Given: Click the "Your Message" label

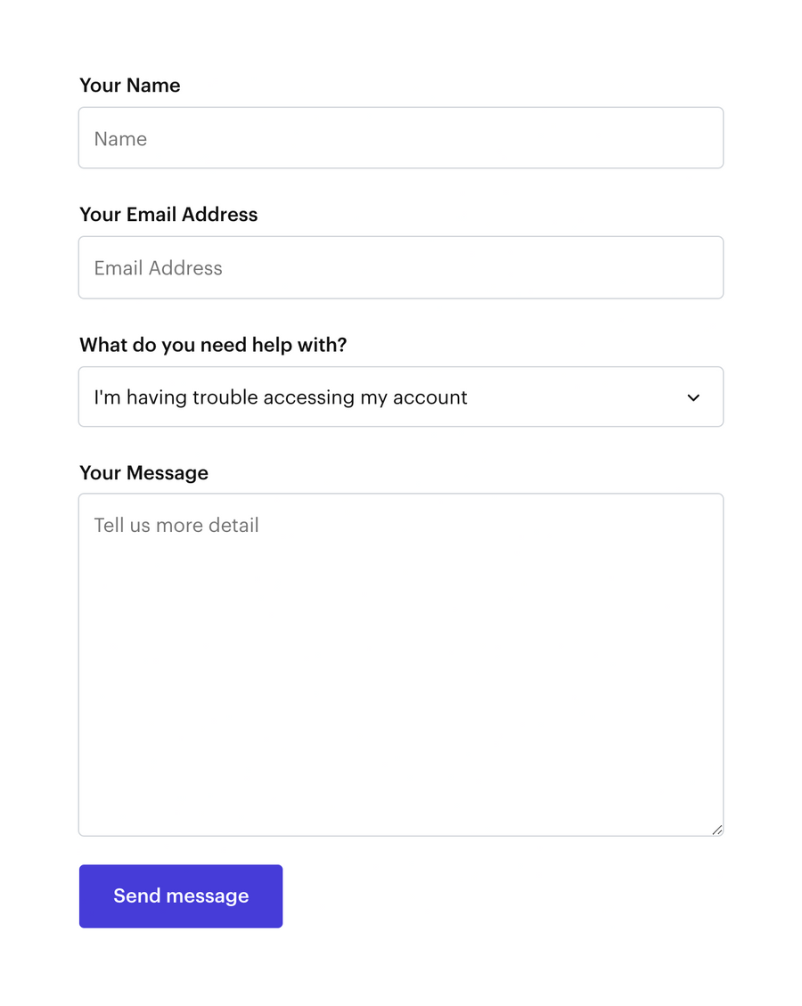Looking at the screenshot, I should [x=143, y=472].
